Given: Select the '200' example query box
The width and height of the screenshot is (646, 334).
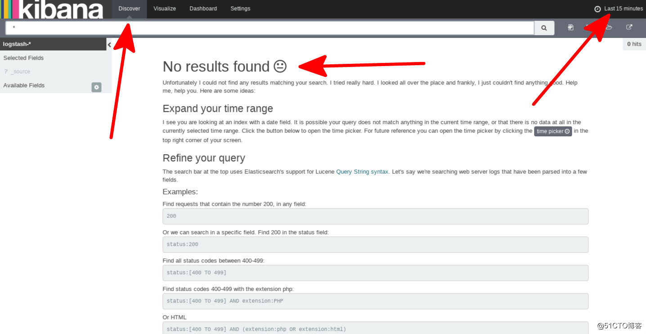Looking at the screenshot, I should [x=375, y=216].
